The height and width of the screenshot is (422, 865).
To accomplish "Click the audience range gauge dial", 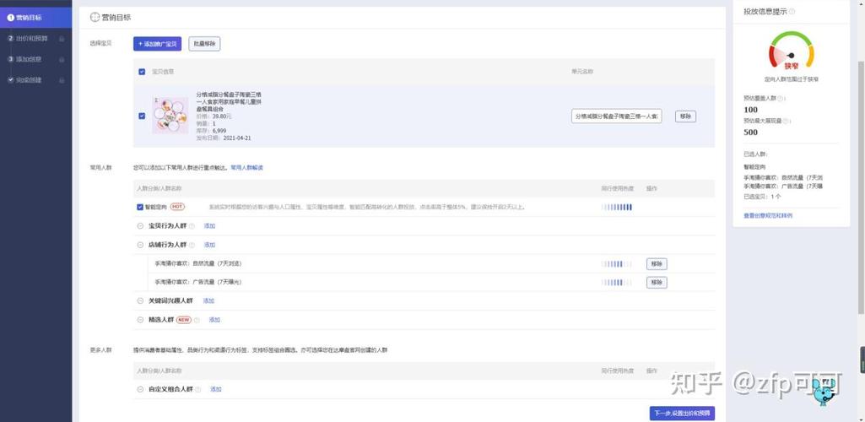I will [x=791, y=51].
